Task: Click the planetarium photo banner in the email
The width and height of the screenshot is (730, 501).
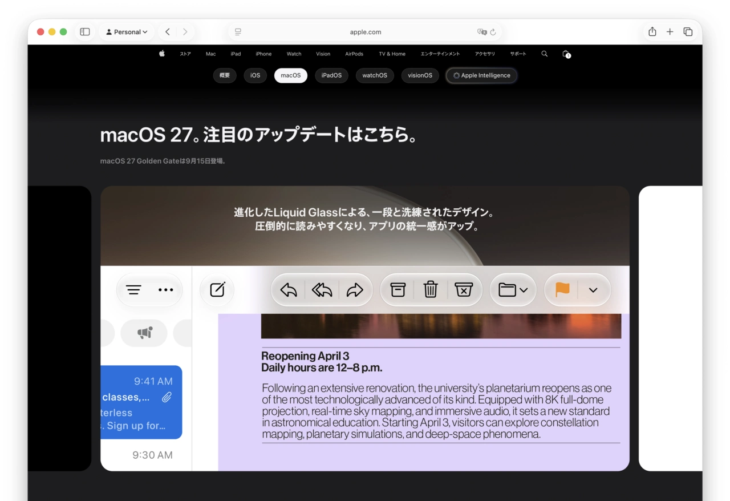Action: pyautogui.click(x=441, y=326)
